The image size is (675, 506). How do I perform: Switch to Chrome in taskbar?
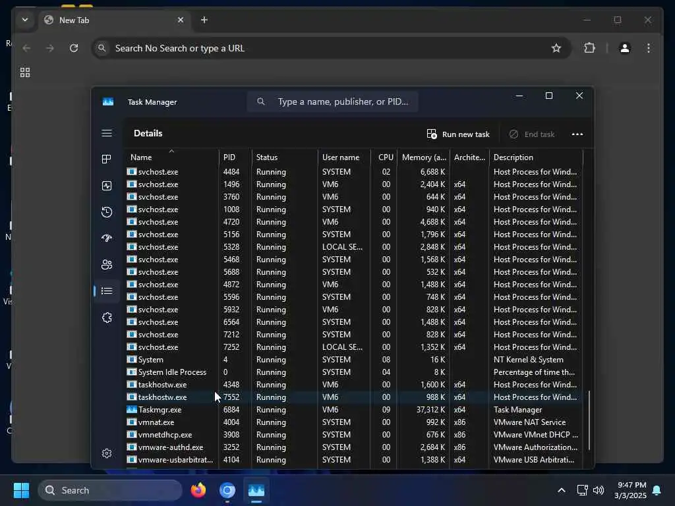[x=227, y=490]
